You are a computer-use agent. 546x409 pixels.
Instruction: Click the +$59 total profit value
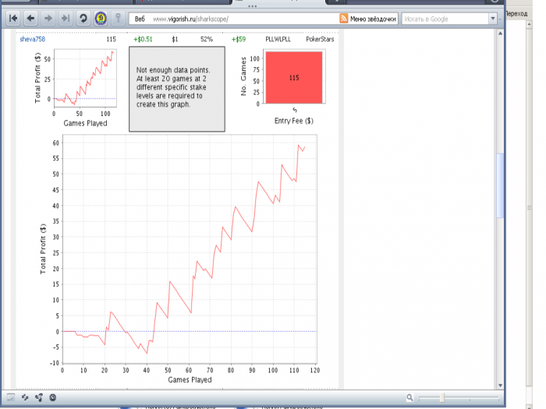(239, 39)
